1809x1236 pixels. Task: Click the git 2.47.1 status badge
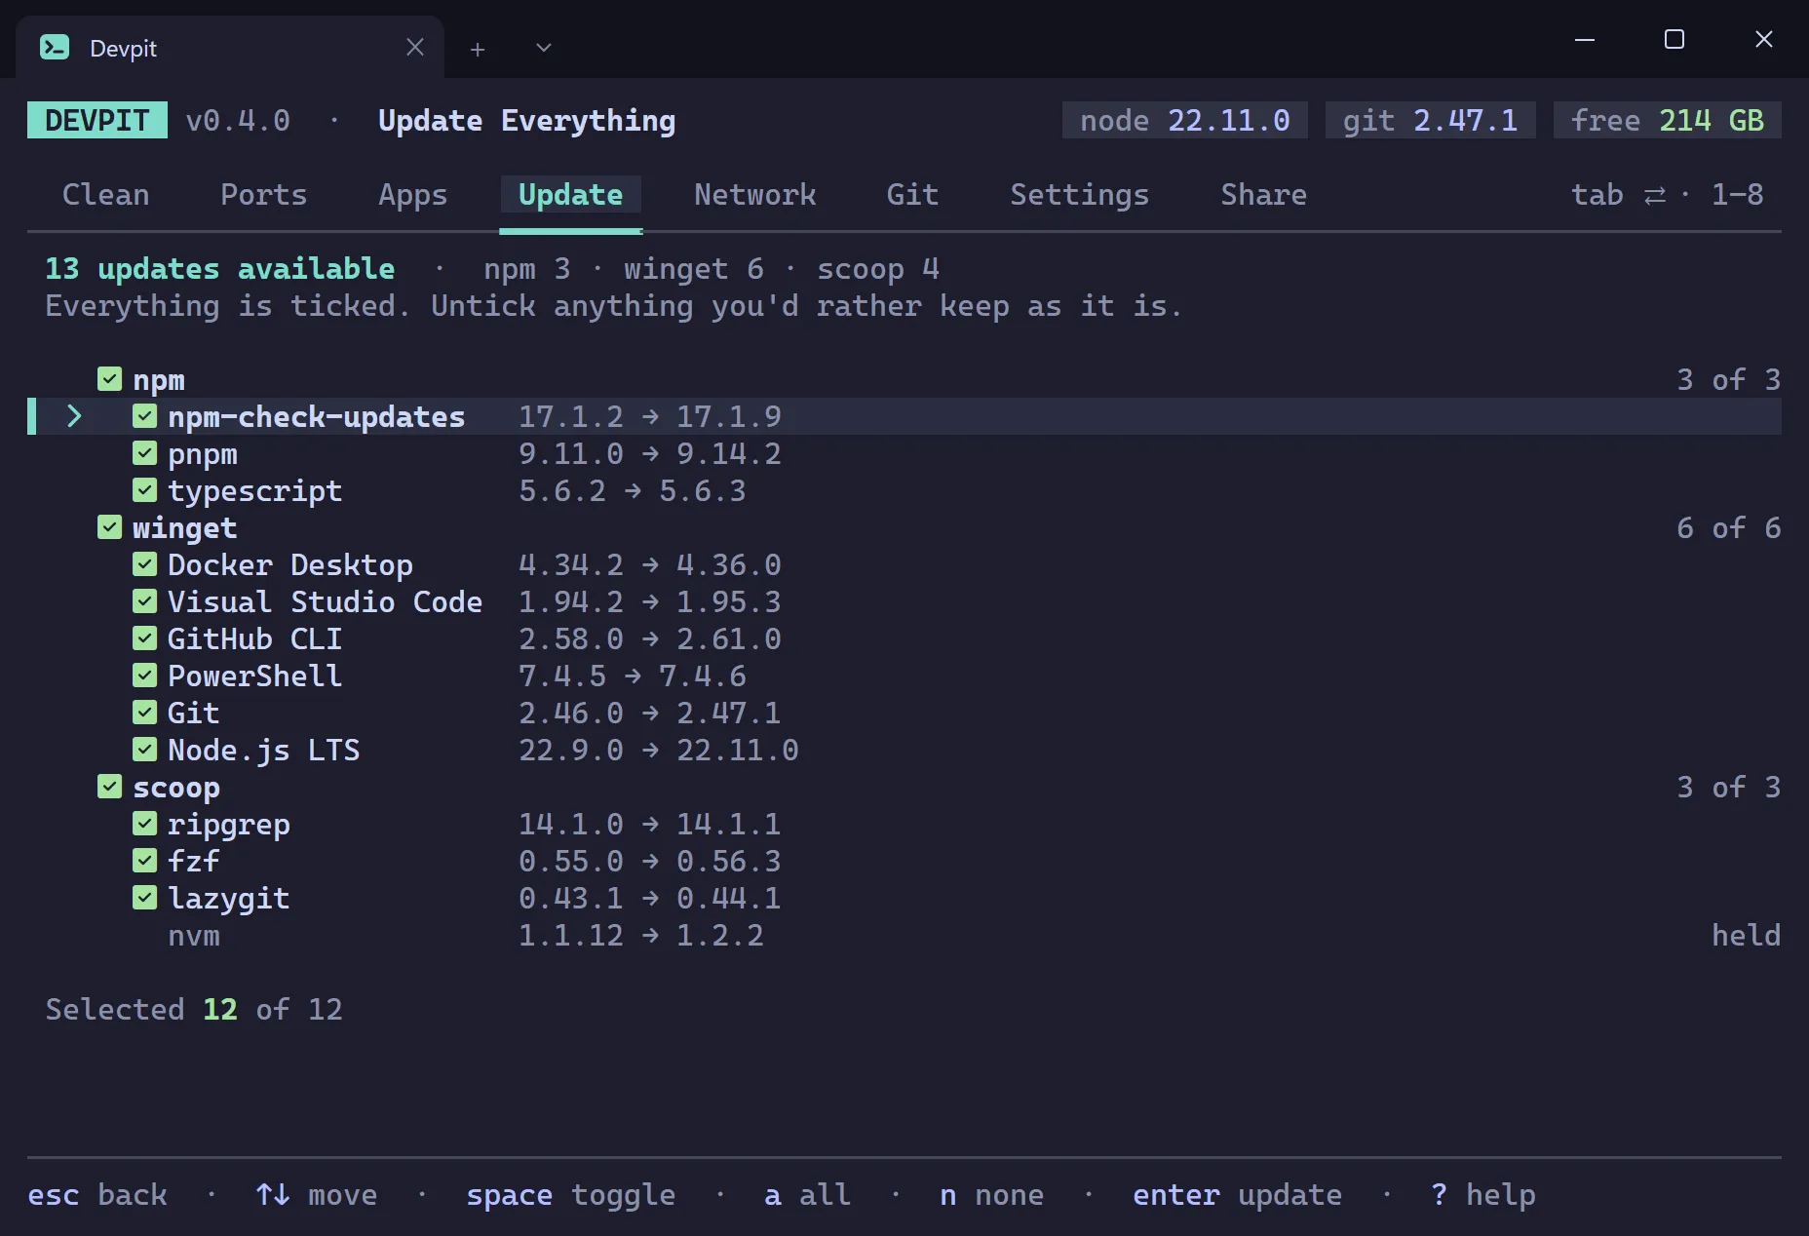point(1431,120)
